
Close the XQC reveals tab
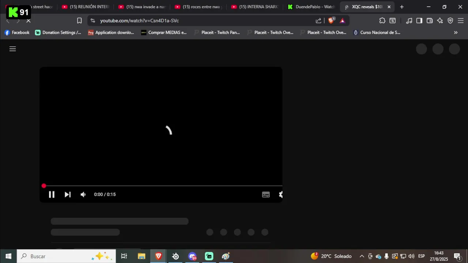(389, 7)
